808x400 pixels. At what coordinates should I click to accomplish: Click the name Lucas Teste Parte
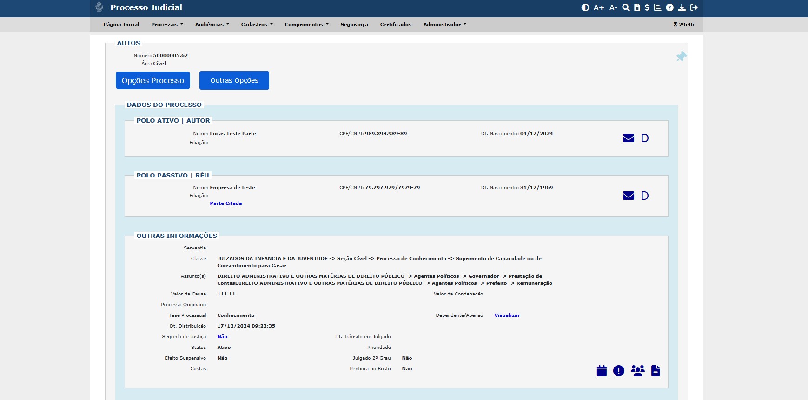tap(233, 133)
